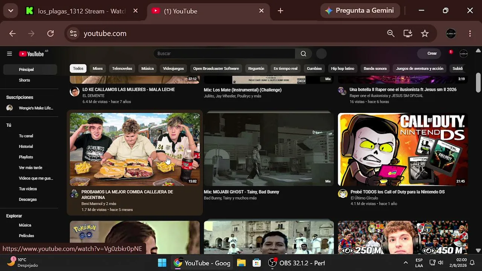
Task: Open Call of Duty Nintendo DS thumbnail
Action: tap(403, 149)
